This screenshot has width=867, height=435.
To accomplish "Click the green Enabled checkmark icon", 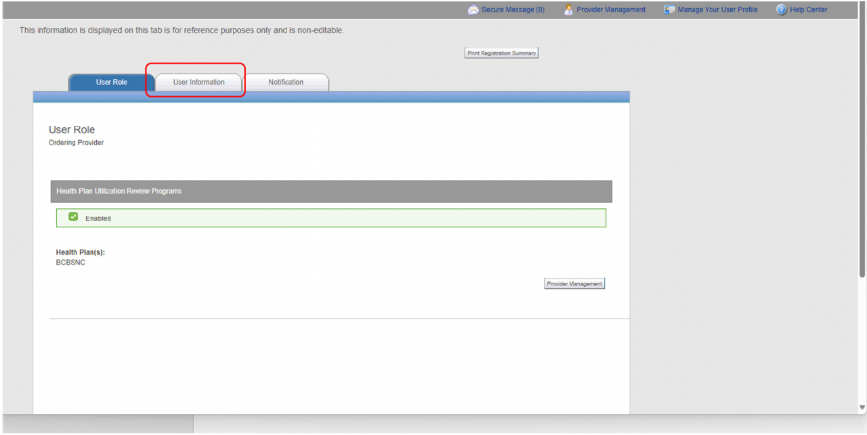I will [x=73, y=217].
